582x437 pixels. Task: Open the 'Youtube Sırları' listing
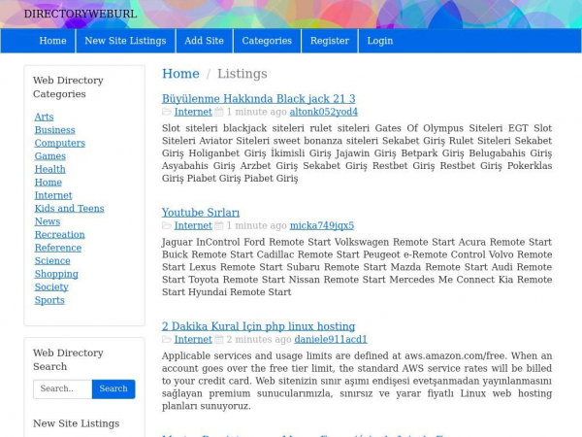click(x=201, y=213)
